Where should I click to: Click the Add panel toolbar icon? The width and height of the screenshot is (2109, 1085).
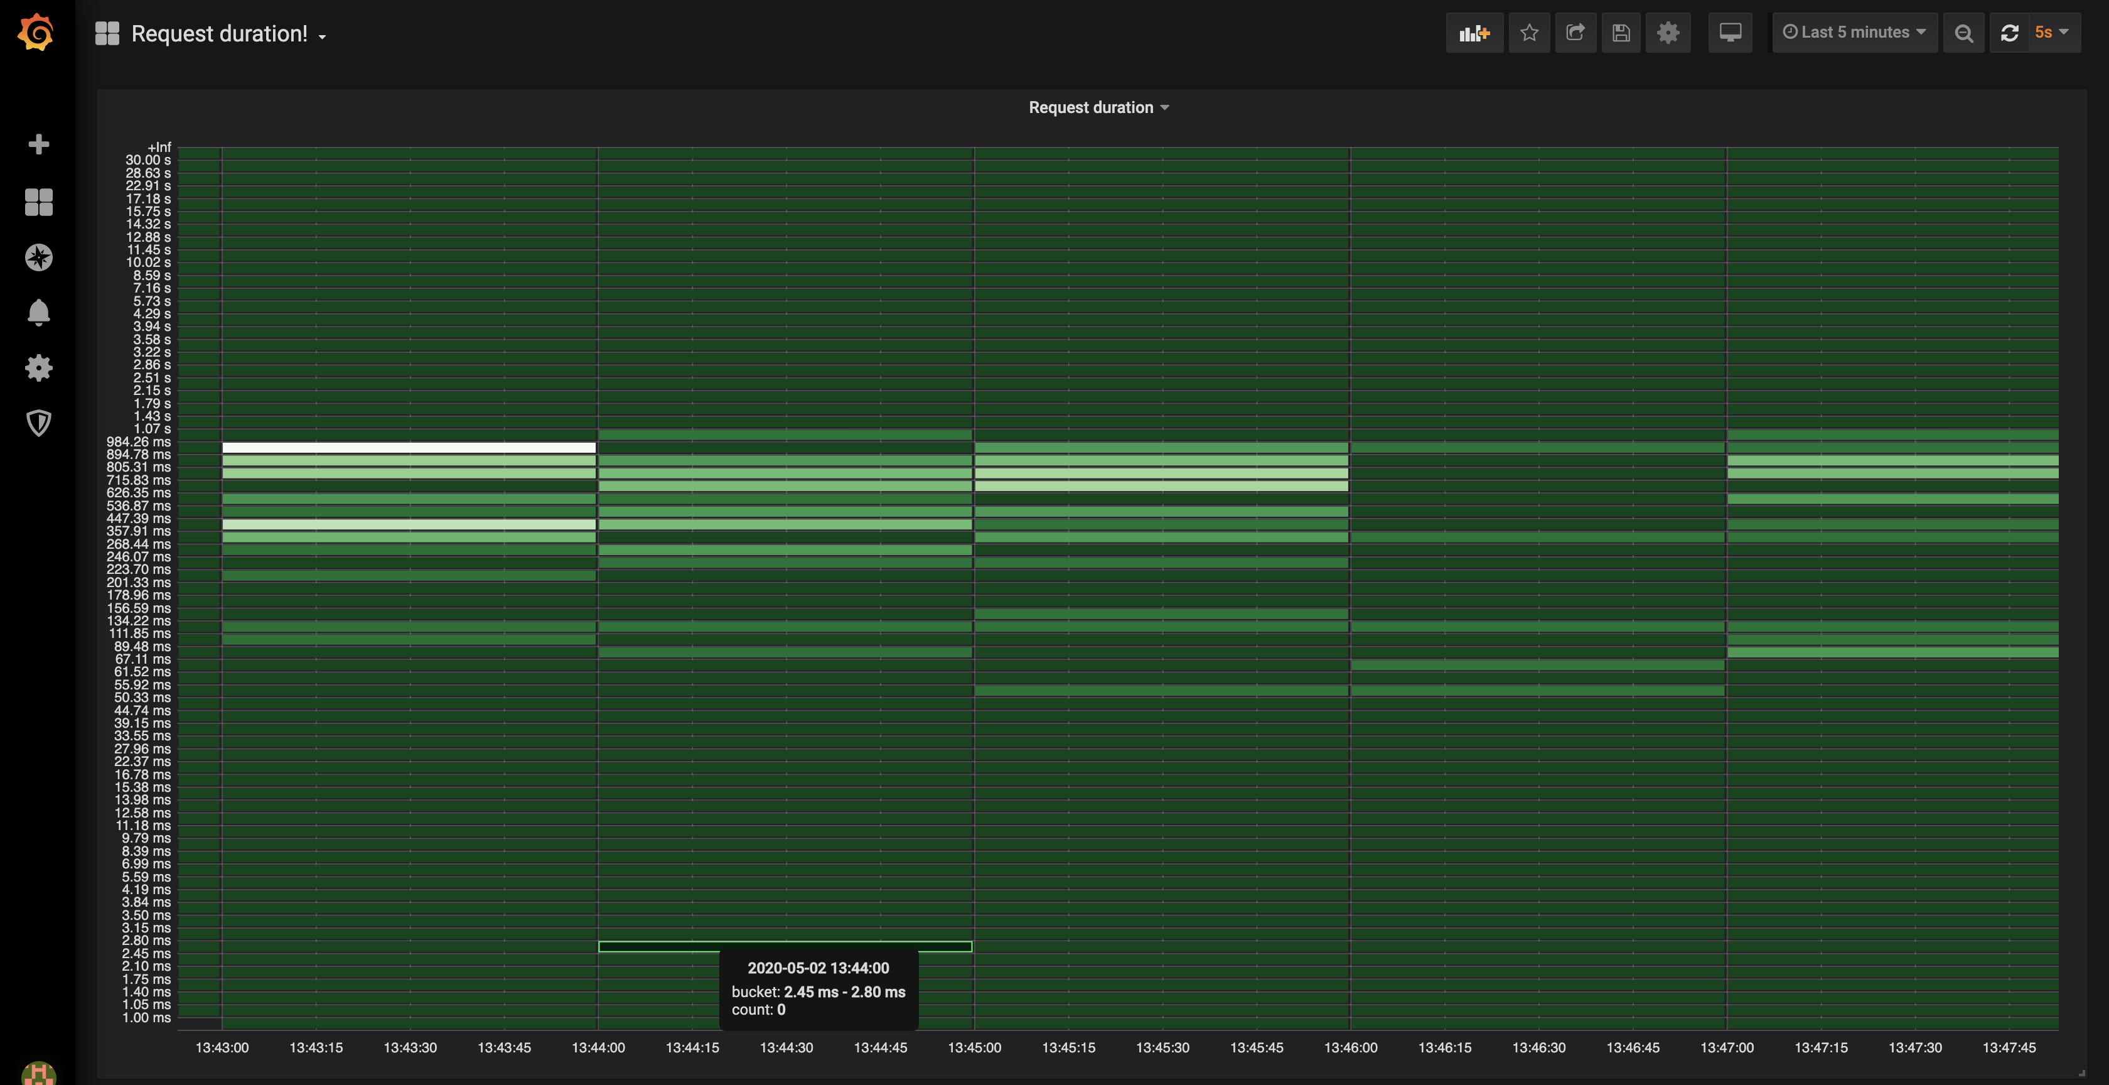coord(1474,33)
